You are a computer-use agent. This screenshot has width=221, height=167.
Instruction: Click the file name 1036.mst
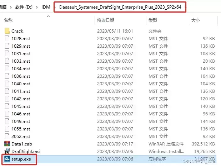click(21, 76)
